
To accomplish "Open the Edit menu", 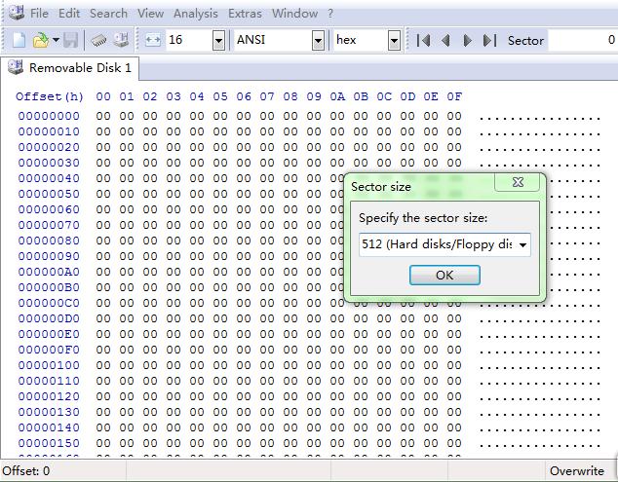I will [x=69, y=14].
